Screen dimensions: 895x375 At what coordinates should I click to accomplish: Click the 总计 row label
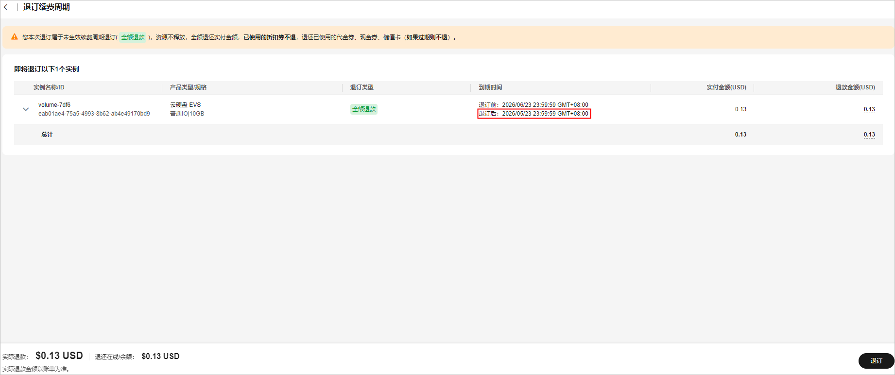(47, 135)
